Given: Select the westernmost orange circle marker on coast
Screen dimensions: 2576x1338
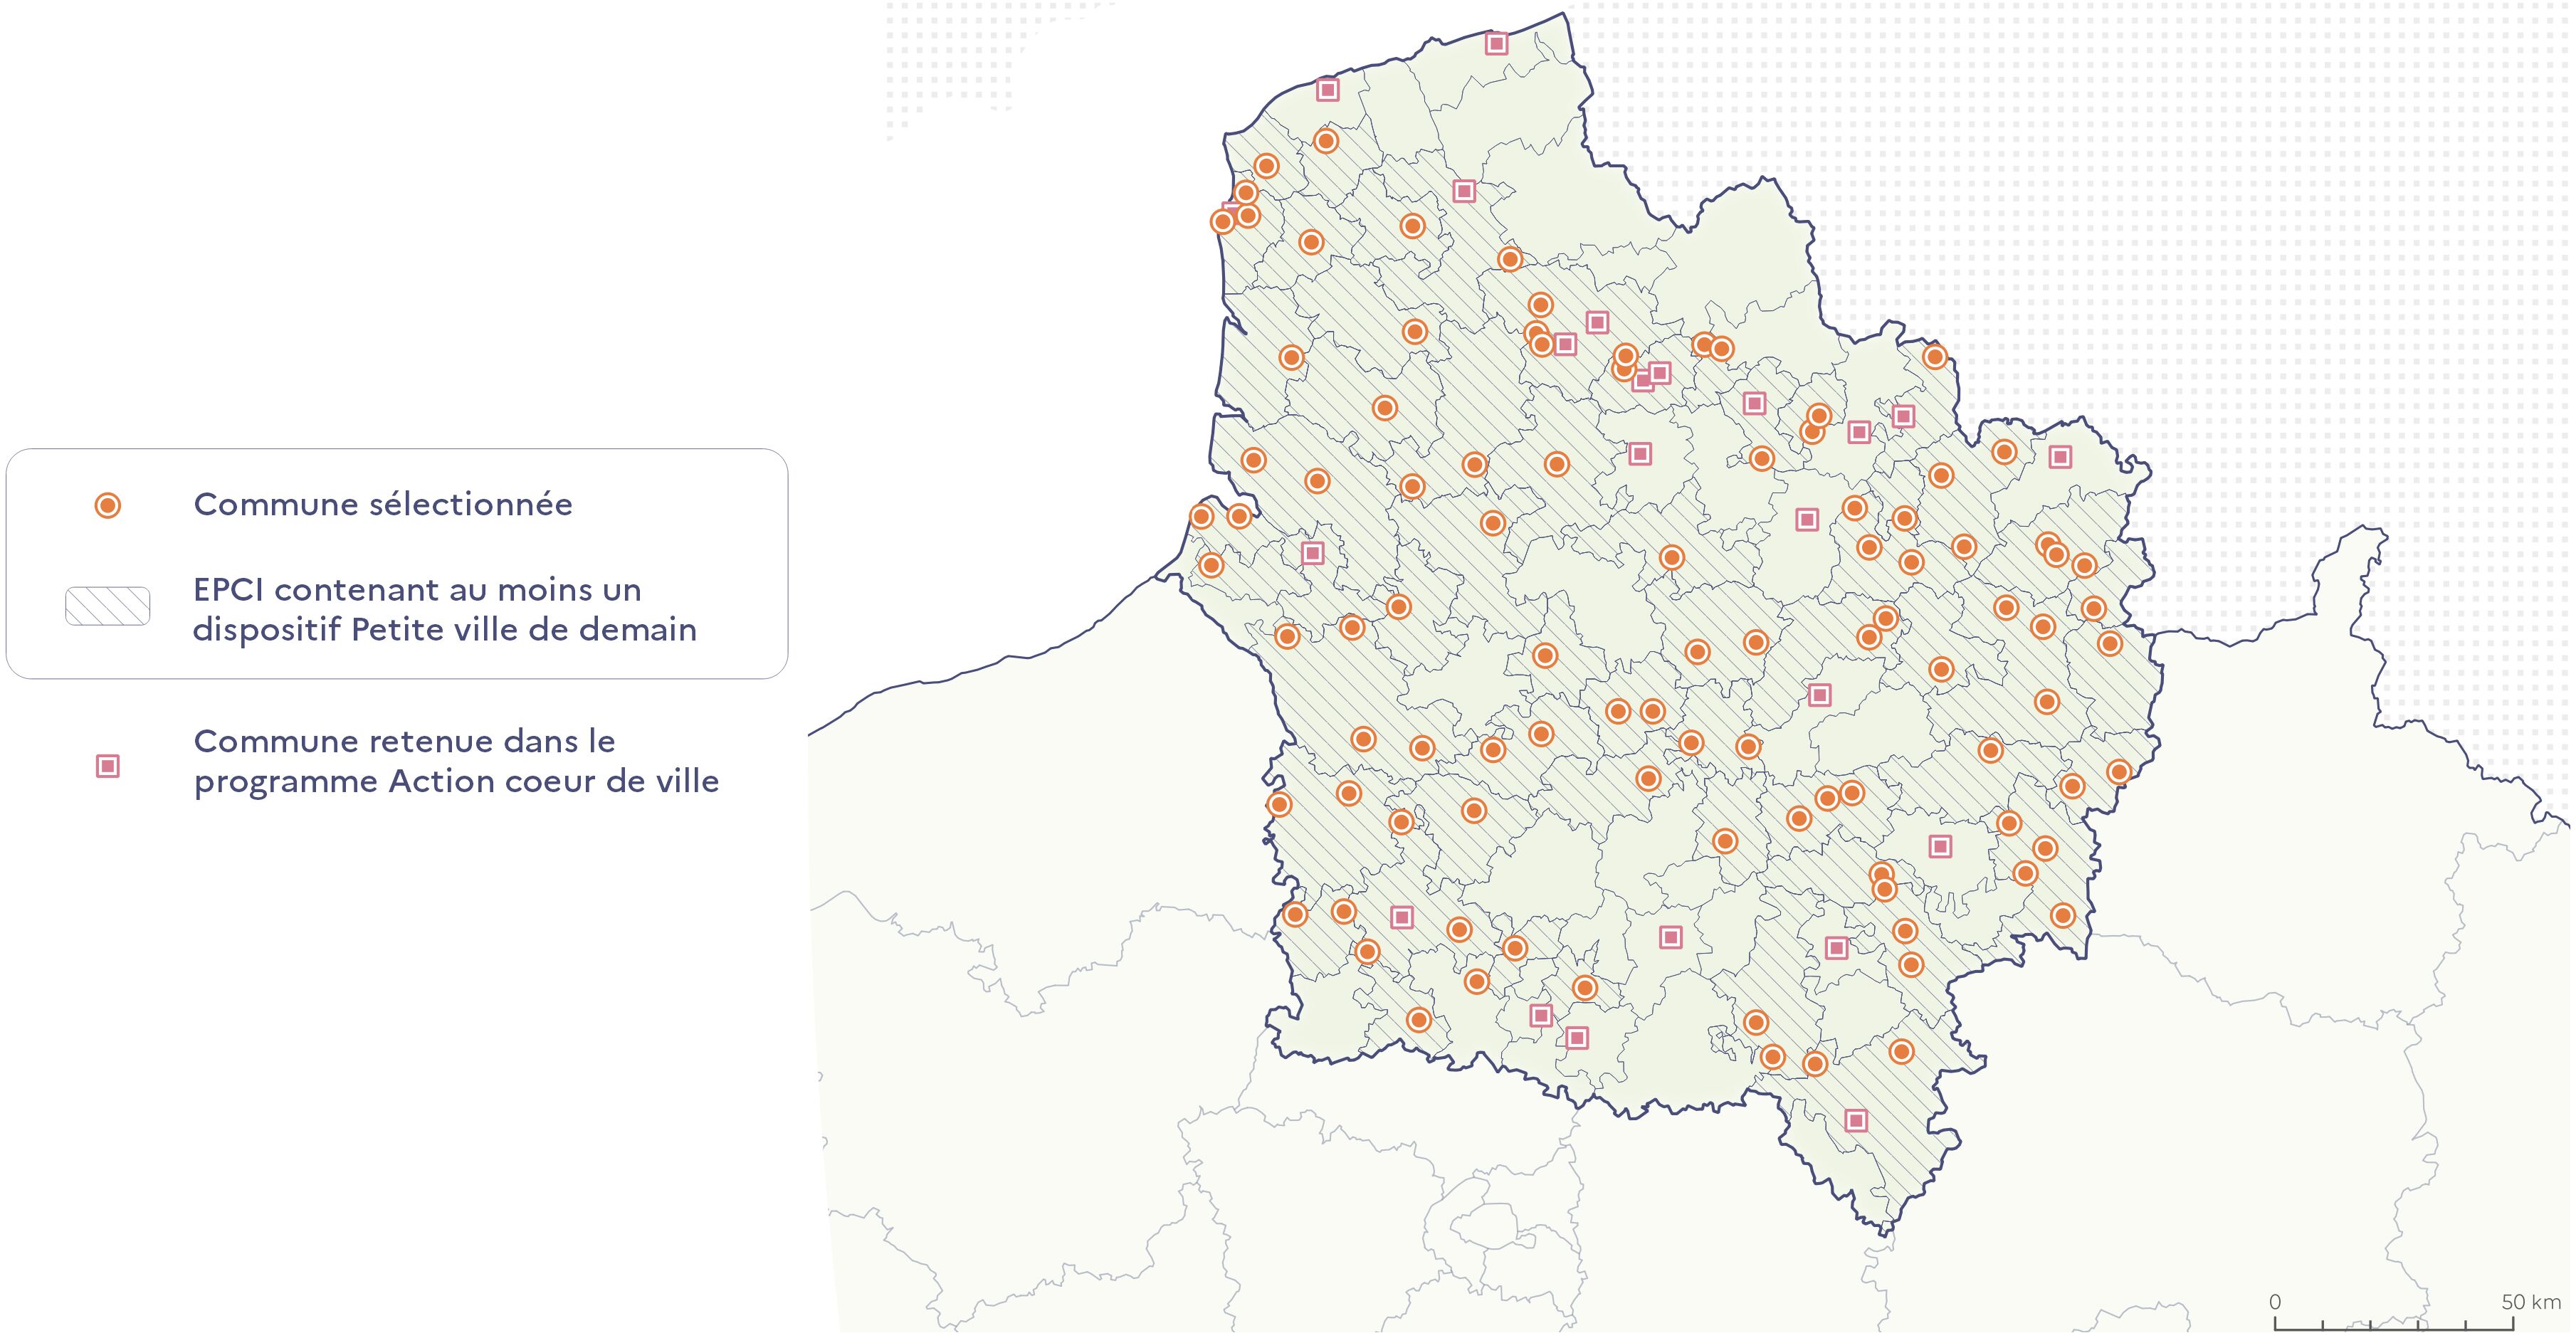Looking at the screenshot, I should (1201, 516).
